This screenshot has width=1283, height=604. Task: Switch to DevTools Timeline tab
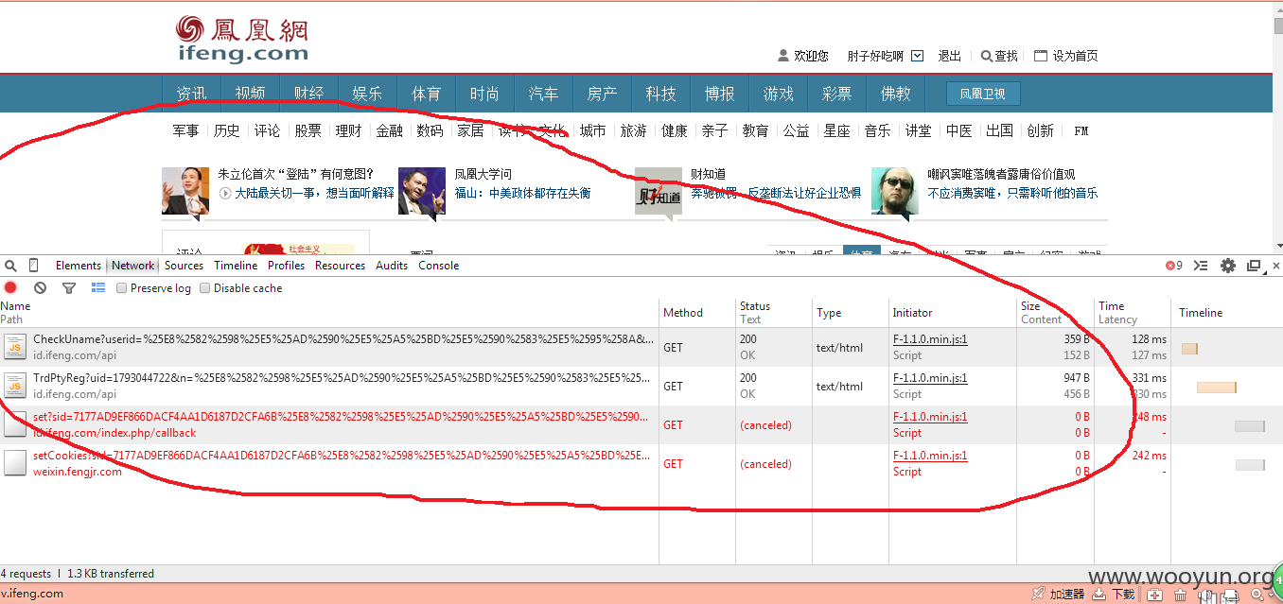click(x=236, y=266)
